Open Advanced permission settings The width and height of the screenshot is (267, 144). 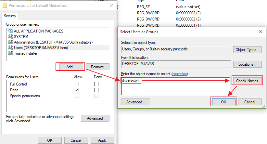pos(95,118)
